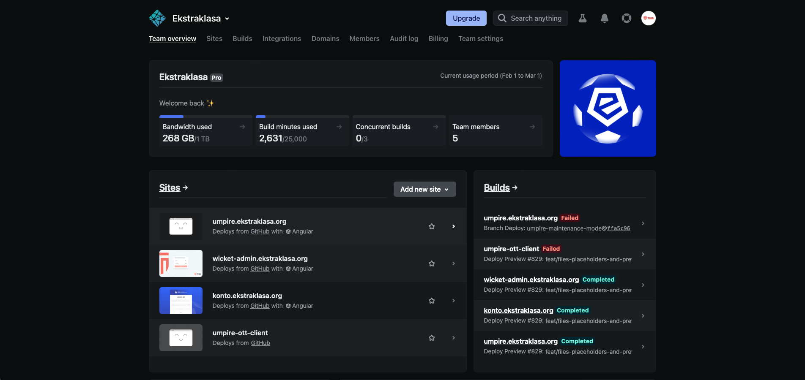Click the Failed badge on umpire-ott-client build
Image resolution: width=805 pixels, height=380 pixels.
pos(551,249)
